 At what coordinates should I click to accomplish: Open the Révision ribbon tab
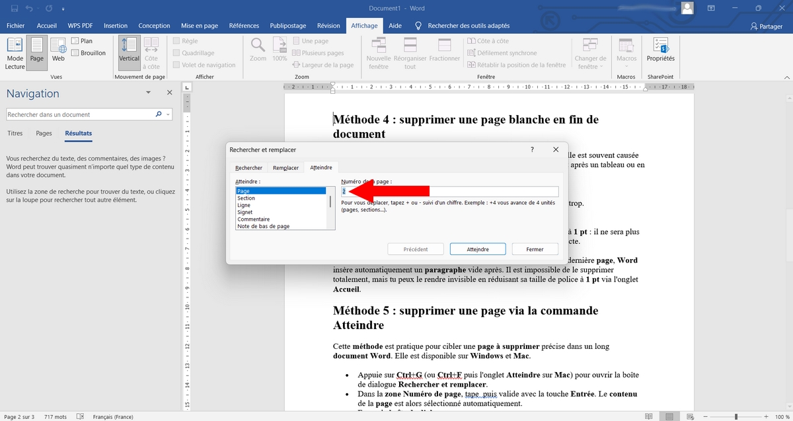click(328, 26)
